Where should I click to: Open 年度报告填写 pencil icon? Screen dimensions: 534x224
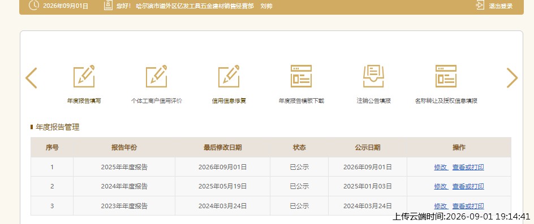[84, 76]
